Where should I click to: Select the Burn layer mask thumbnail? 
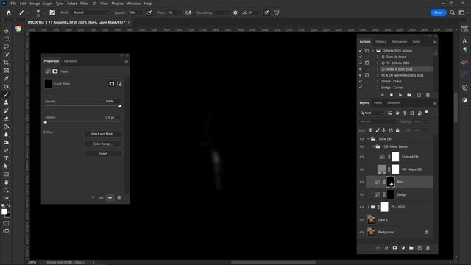[x=390, y=182]
